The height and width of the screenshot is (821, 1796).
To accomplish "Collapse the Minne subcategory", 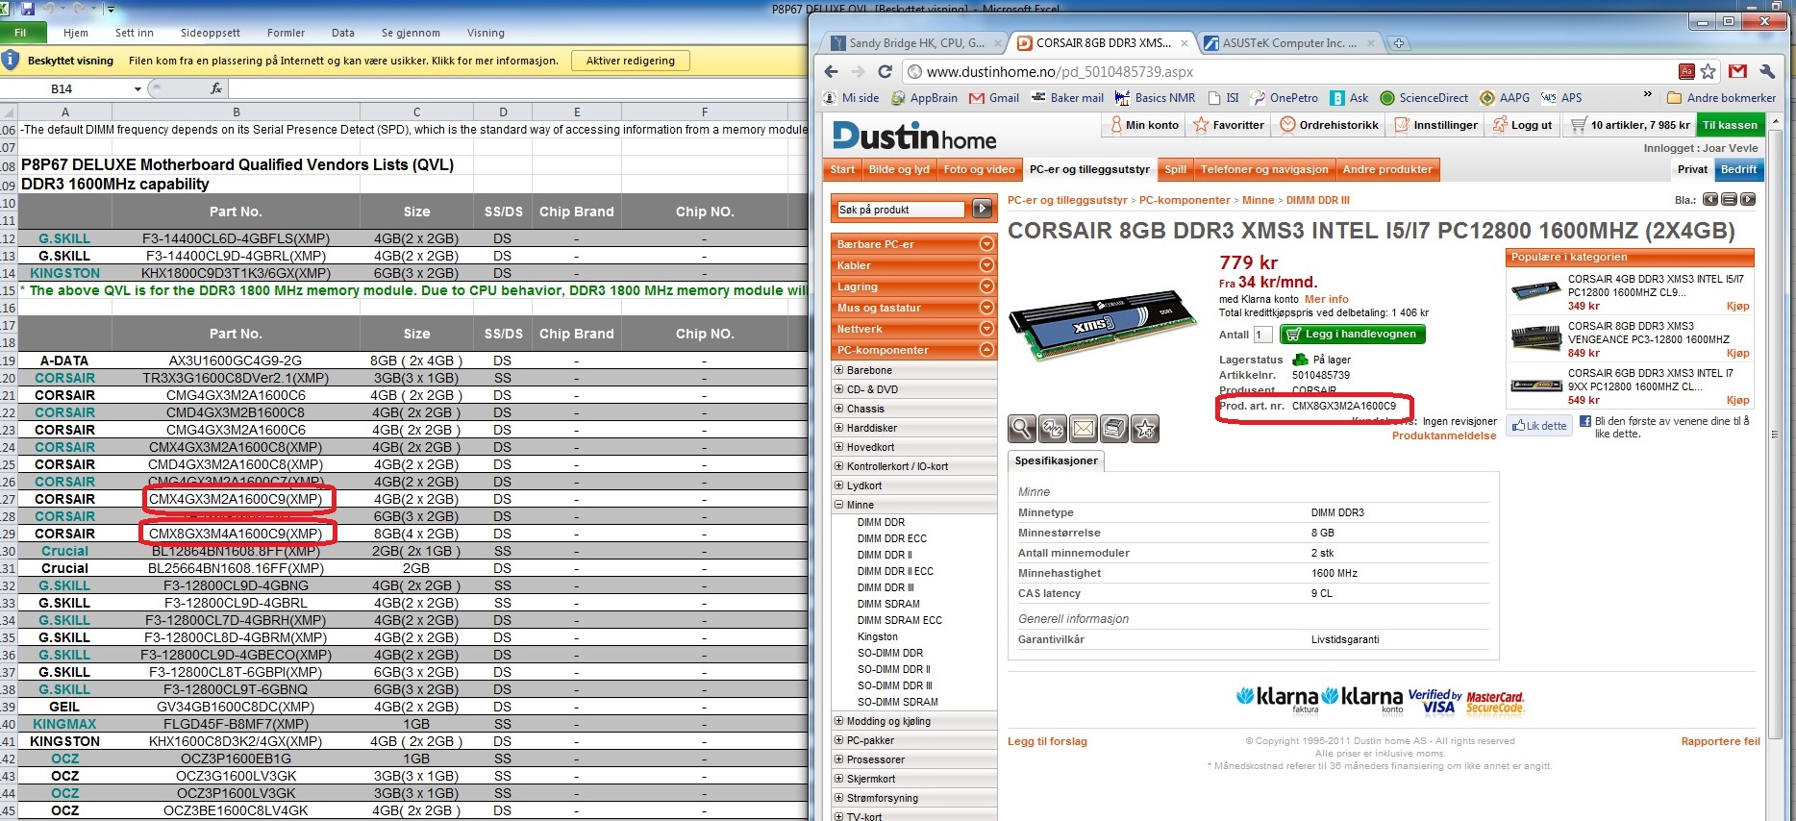I will coord(839,505).
